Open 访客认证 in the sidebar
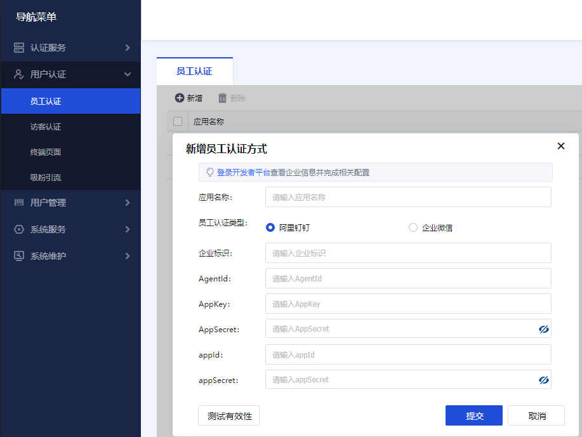 point(46,126)
